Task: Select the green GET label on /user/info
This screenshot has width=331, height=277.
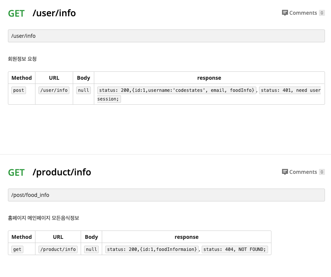Action: click(x=15, y=13)
